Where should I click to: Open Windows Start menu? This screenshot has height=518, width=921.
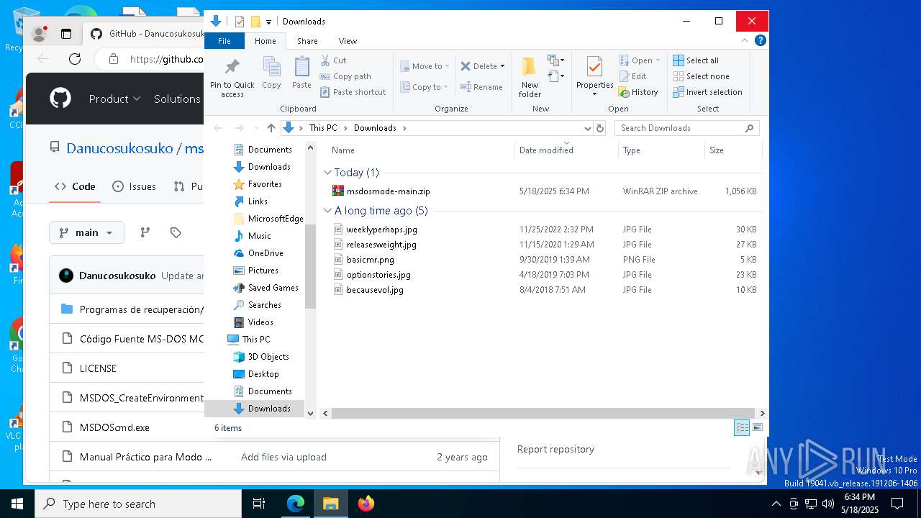point(17,504)
